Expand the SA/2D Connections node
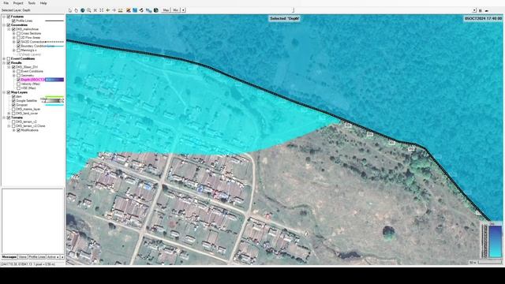 14,42
